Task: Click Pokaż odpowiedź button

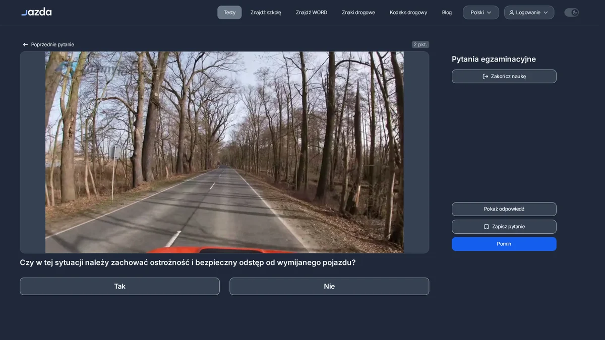Action: (504, 209)
